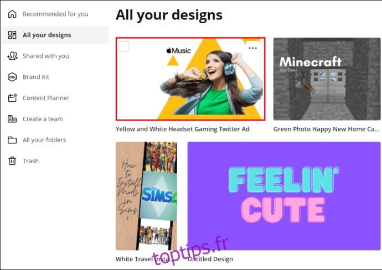Click title Green Photo Happy New Home Ca...
This screenshot has height=270, width=382.
click(x=327, y=129)
